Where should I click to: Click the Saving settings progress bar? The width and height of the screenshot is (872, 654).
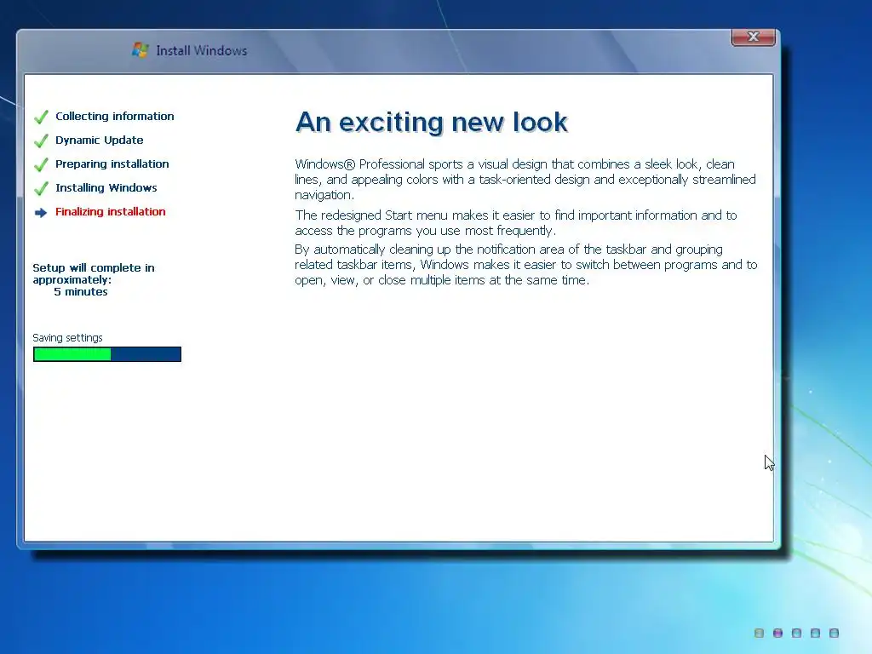point(107,354)
